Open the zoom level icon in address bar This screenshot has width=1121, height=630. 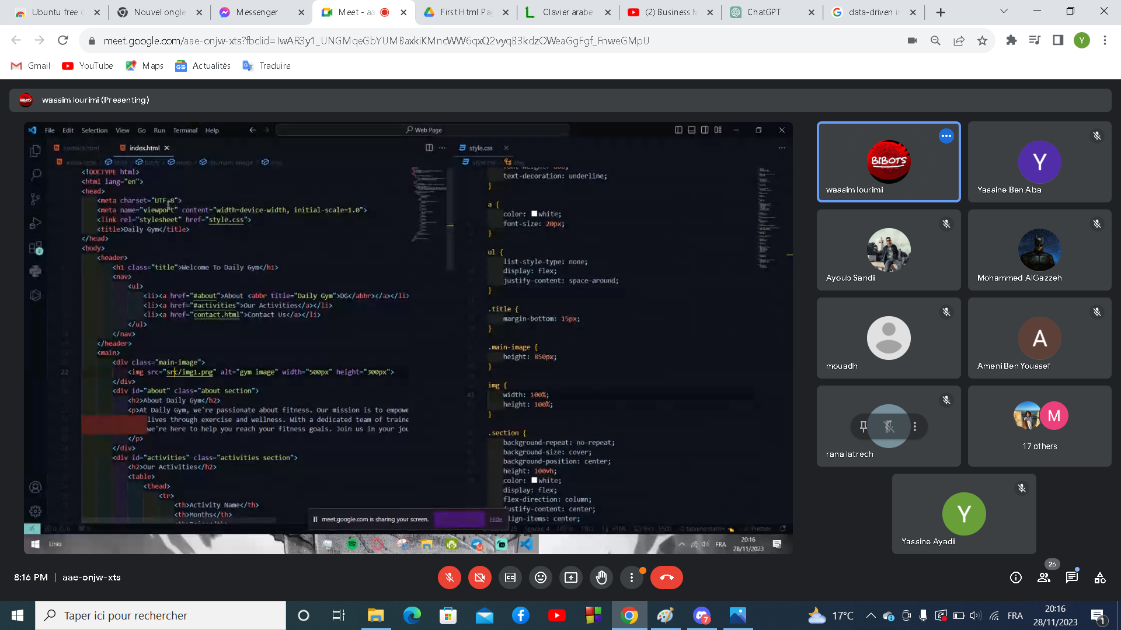coord(935,41)
